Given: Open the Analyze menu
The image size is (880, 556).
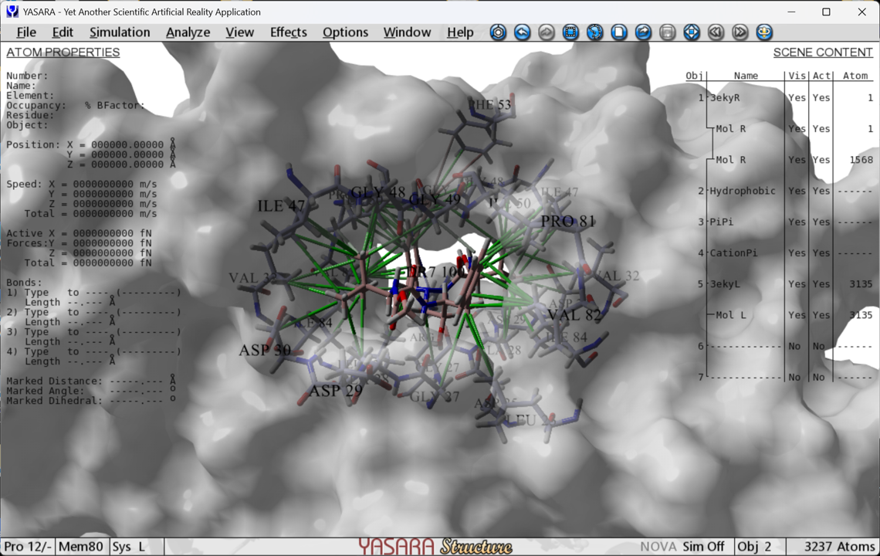Looking at the screenshot, I should coord(188,32).
